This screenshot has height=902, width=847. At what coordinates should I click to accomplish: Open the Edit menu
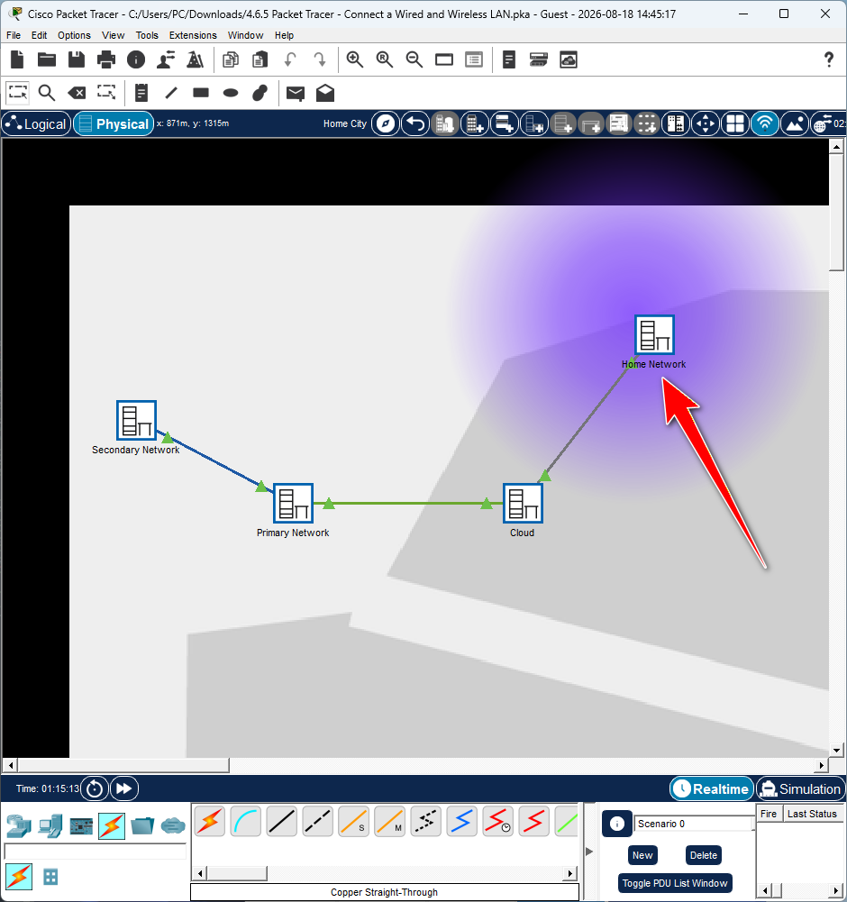point(39,35)
